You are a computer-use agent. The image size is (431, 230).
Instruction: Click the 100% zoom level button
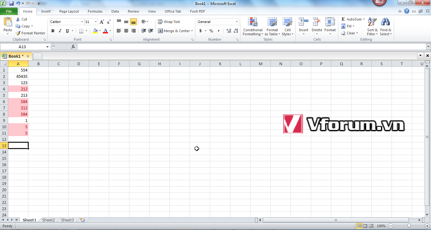[381, 226]
